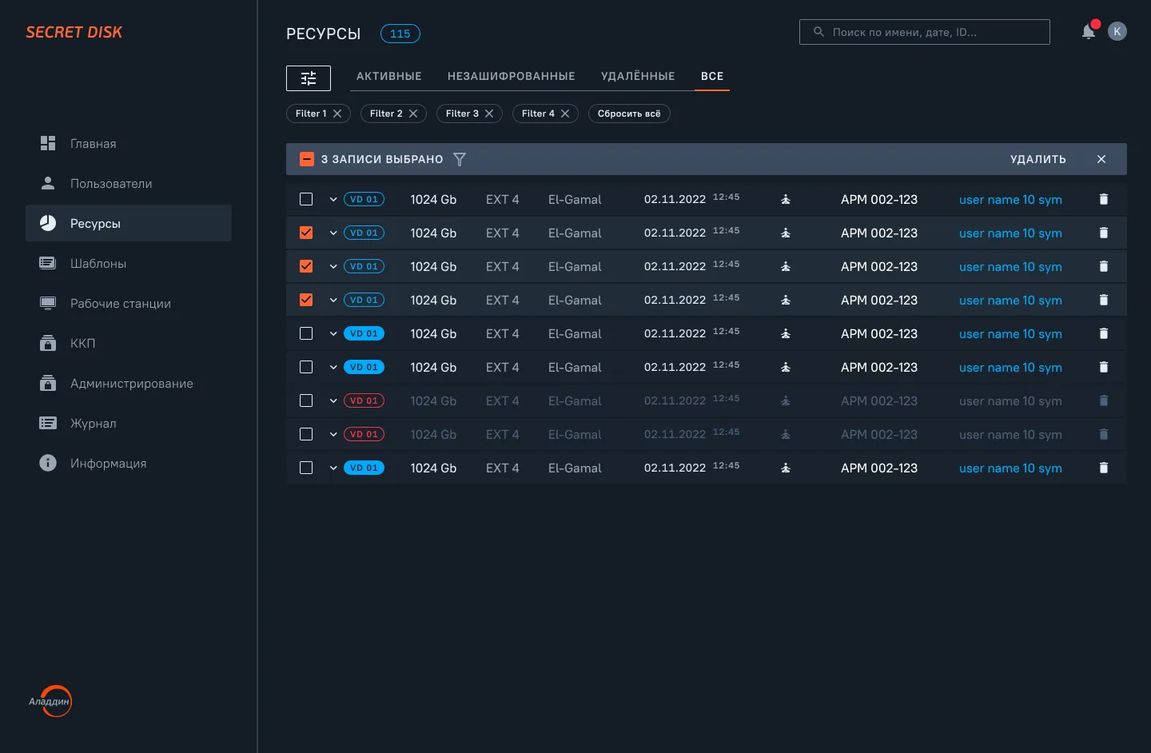Image resolution: width=1151 pixels, height=753 pixels.
Task: Click the user icon in the eighth row
Action: click(x=786, y=434)
